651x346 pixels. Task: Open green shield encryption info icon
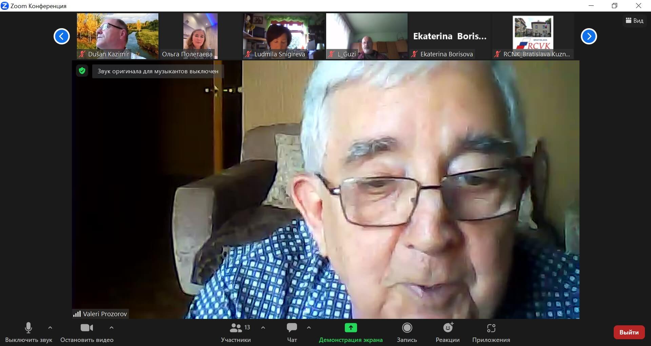pyautogui.click(x=82, y=71)
